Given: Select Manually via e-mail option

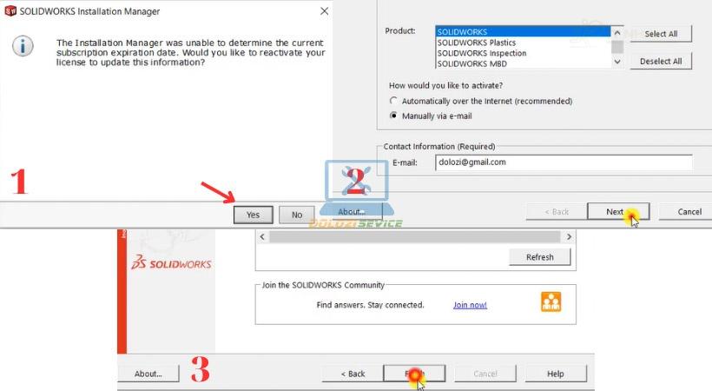Looking at the screenshot, I should (393, 116).
